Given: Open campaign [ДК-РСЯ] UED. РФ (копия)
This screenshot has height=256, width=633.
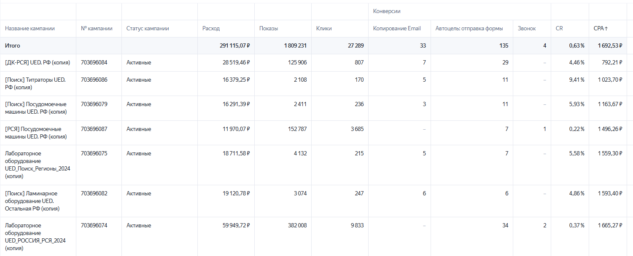Looking at the screenshot, I should 38,63.
